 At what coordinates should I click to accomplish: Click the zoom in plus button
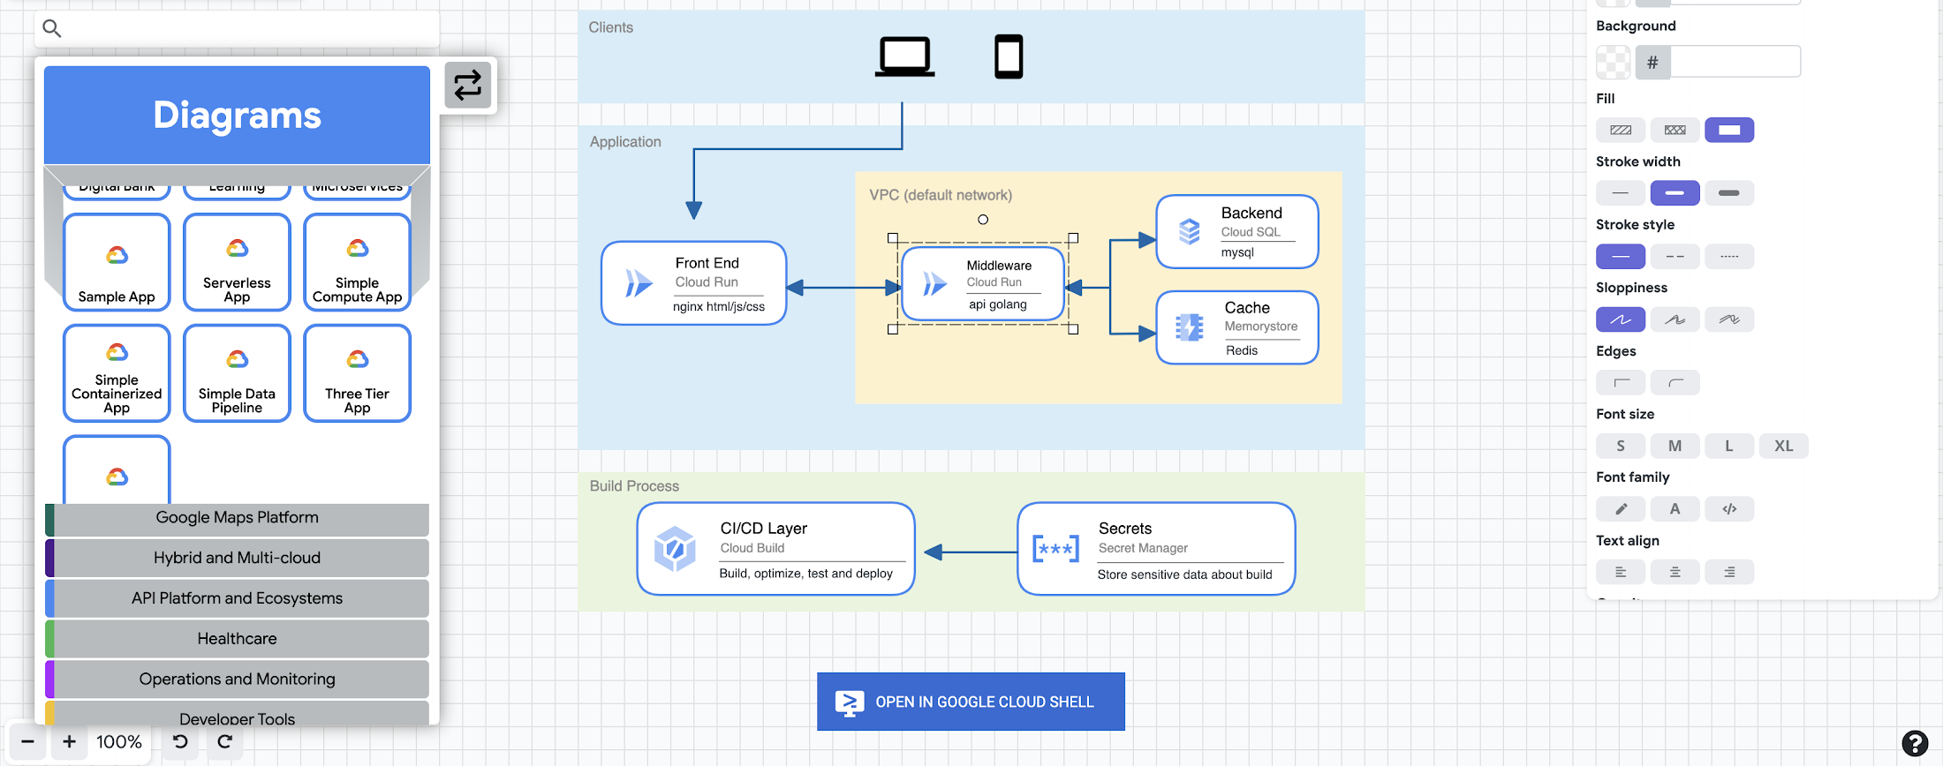tap(69, 742)
